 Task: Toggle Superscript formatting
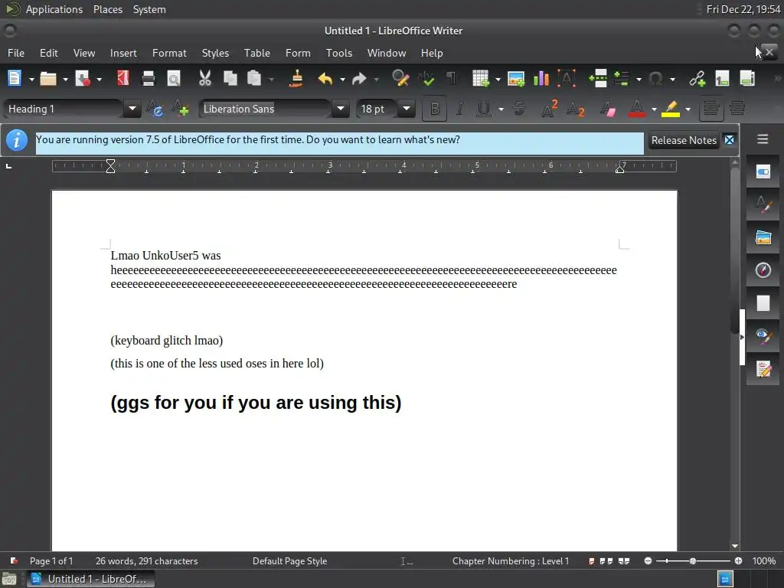pos(550,109)
